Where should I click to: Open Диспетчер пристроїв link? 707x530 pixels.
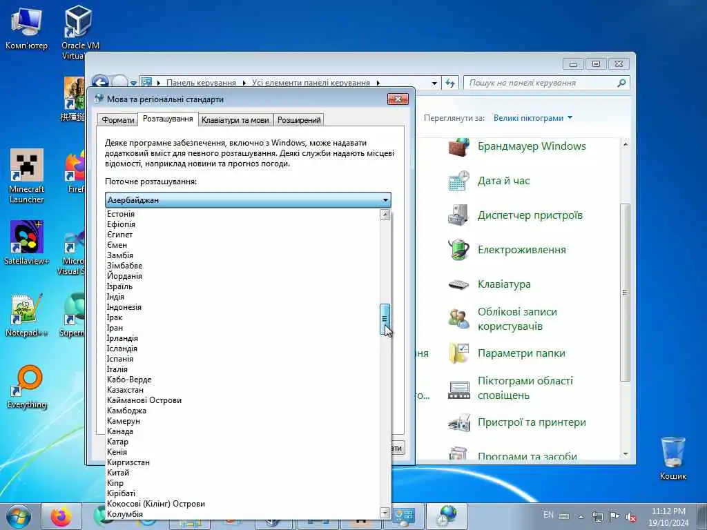pos(530,215)
